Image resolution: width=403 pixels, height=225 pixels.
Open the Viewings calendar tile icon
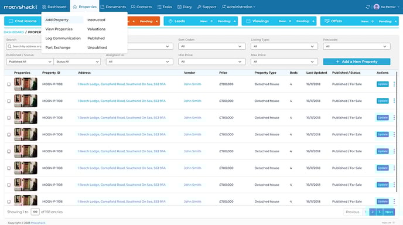[x=248, y=21]
